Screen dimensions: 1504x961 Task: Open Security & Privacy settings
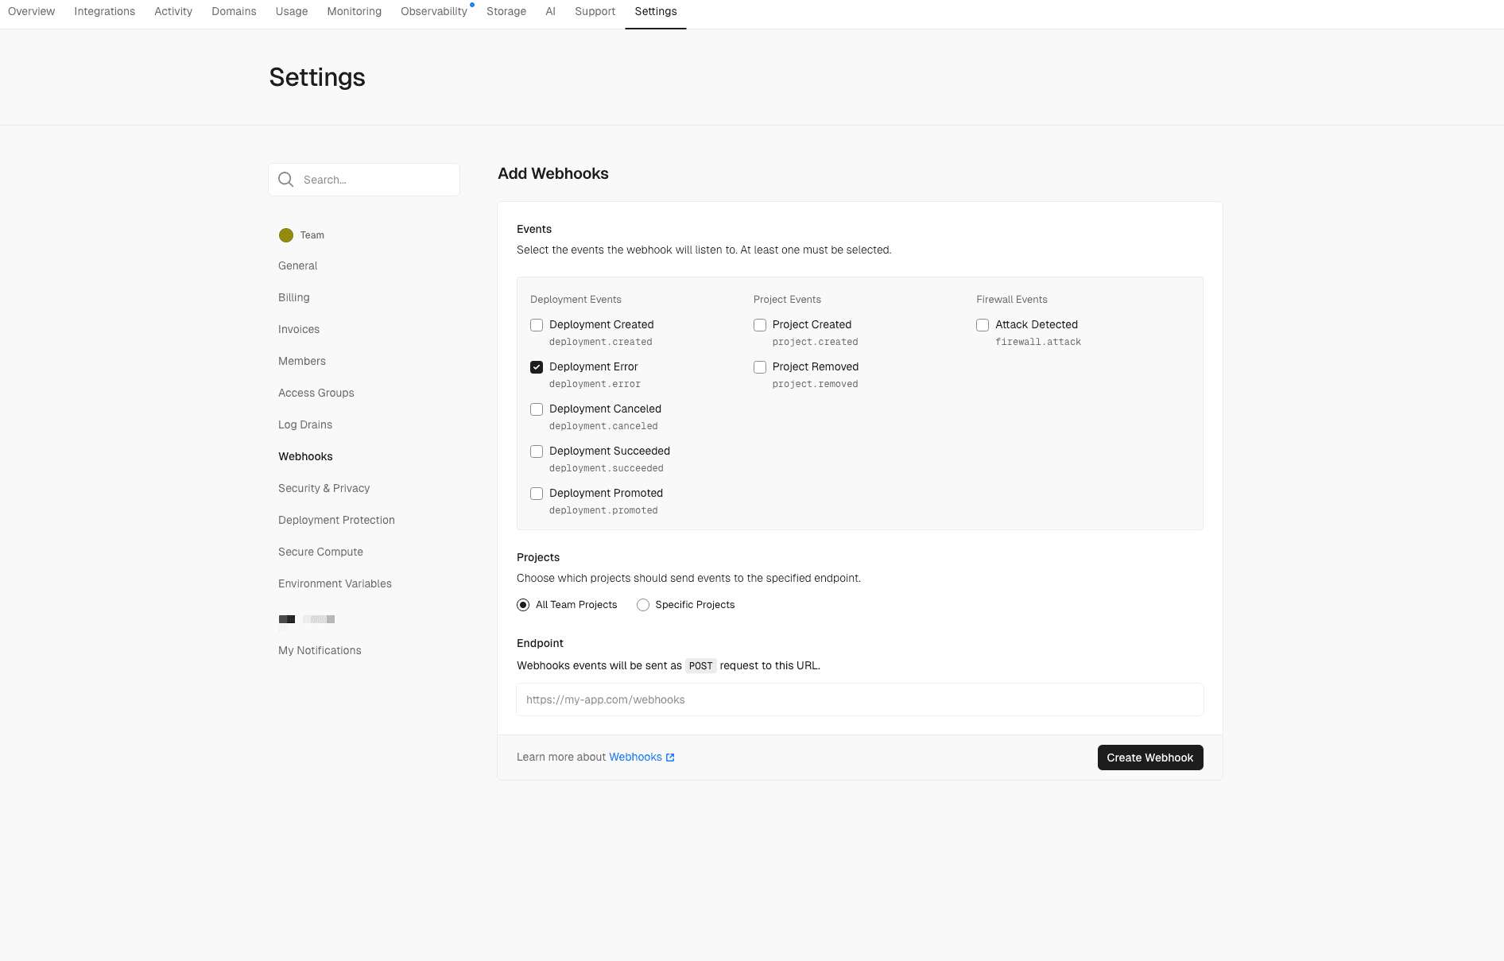coord(324,488)
